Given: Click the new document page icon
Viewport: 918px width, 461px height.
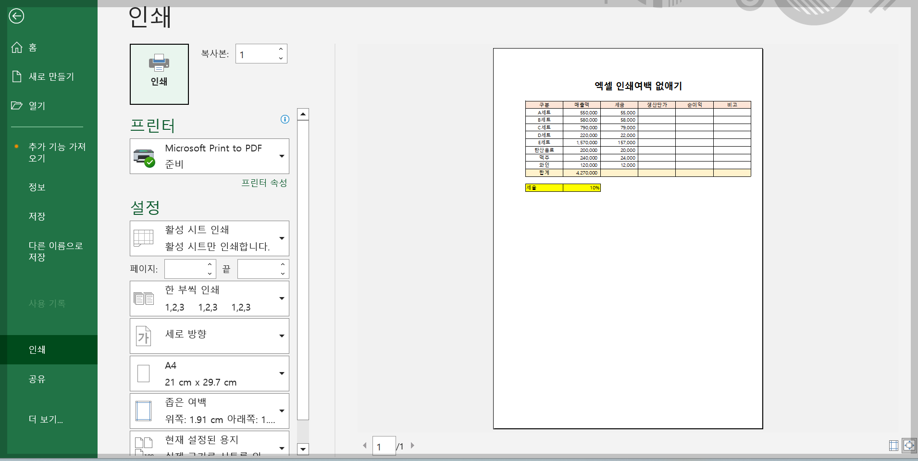Looking at the screenshot, I should (x=17, y=76).
